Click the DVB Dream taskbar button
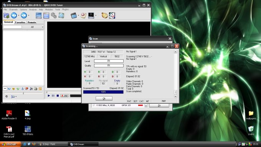Image resolution: width=261 pixels, height=147 pixels. [83, 144]
